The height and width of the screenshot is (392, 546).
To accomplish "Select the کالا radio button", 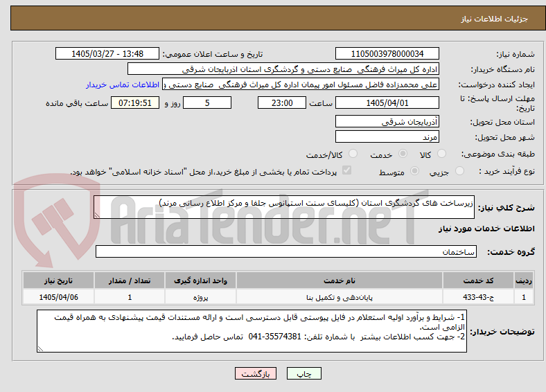I will [x=441, y=154].
